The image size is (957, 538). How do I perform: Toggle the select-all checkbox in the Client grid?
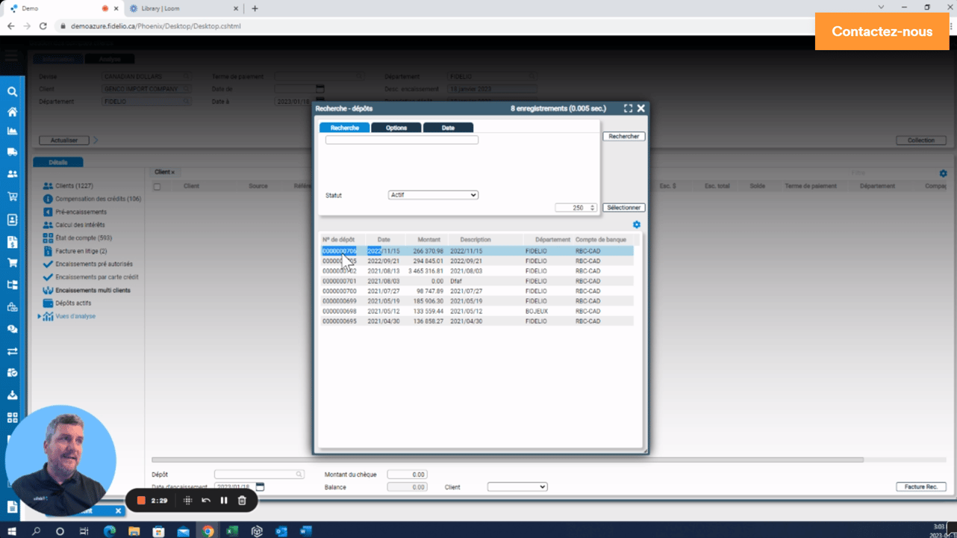click(x=157, y=187)
